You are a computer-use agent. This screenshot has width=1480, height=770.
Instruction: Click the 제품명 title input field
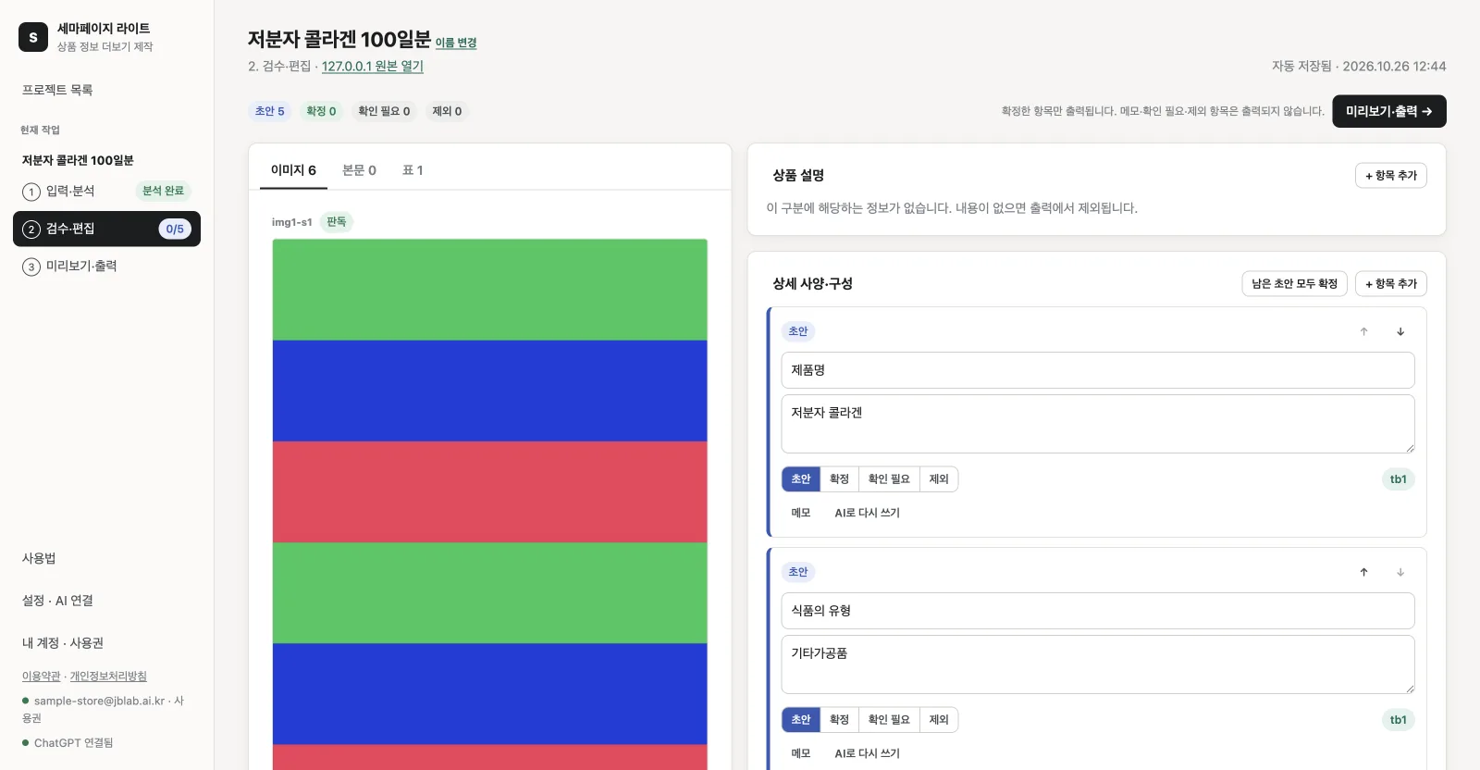tap(1098, 370)
